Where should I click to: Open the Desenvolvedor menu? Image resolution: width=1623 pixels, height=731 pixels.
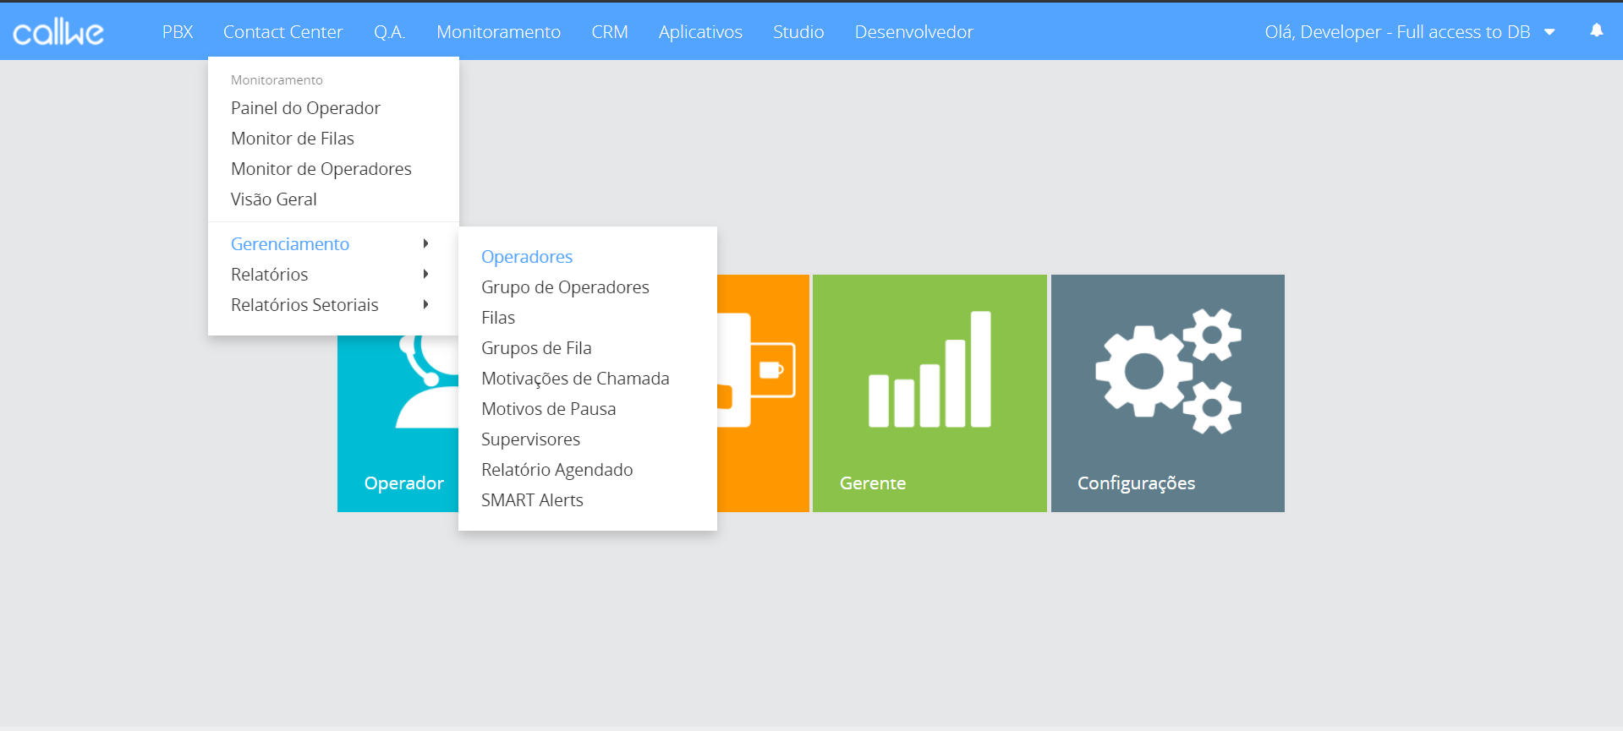(913, 32)
